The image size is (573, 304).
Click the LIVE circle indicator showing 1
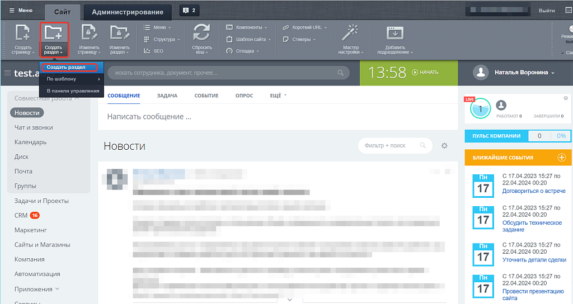[480, 108]
